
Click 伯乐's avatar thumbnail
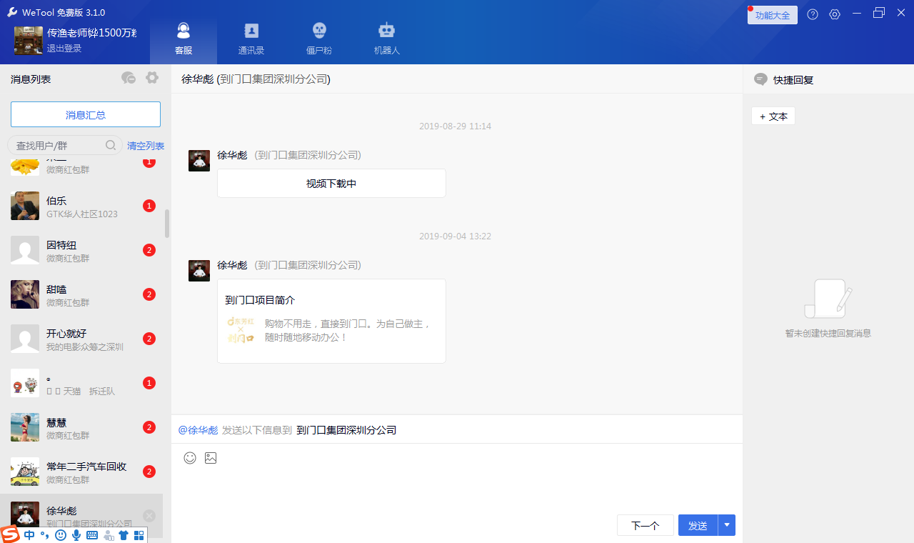(x=25, y=206)
